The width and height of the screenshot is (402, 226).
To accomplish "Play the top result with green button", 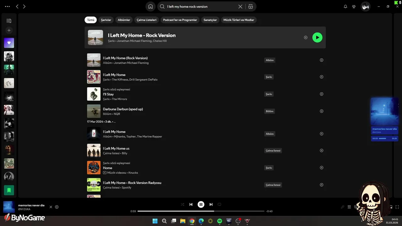I will click(x=317, y=37).
